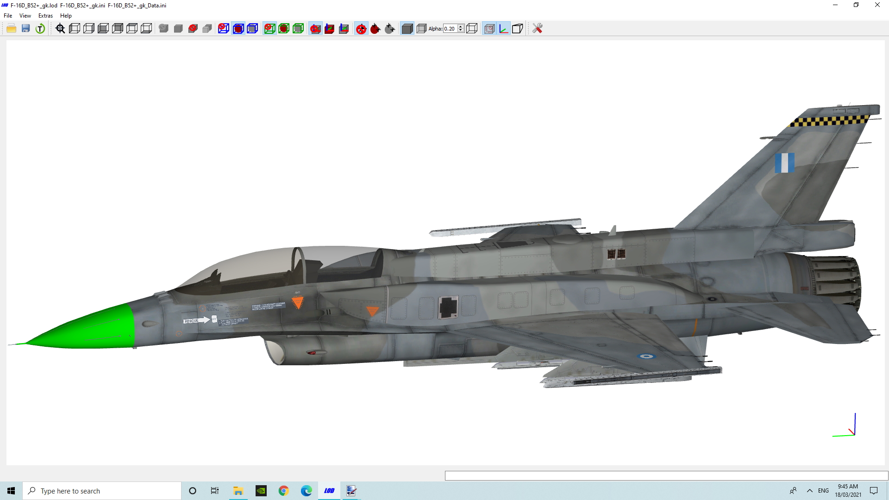Screen dimensions: 889x500
Task: Click the crosshair magnifier zoom-to-fit icon
Action: [x=60, y=29]
